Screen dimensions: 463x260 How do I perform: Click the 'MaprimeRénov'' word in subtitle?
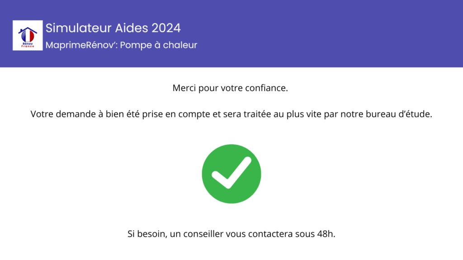coord(81,45)
